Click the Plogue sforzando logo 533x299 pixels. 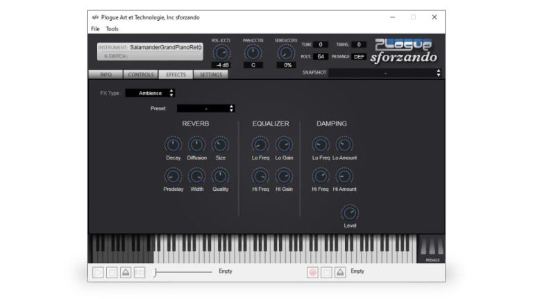pos(403,51)
